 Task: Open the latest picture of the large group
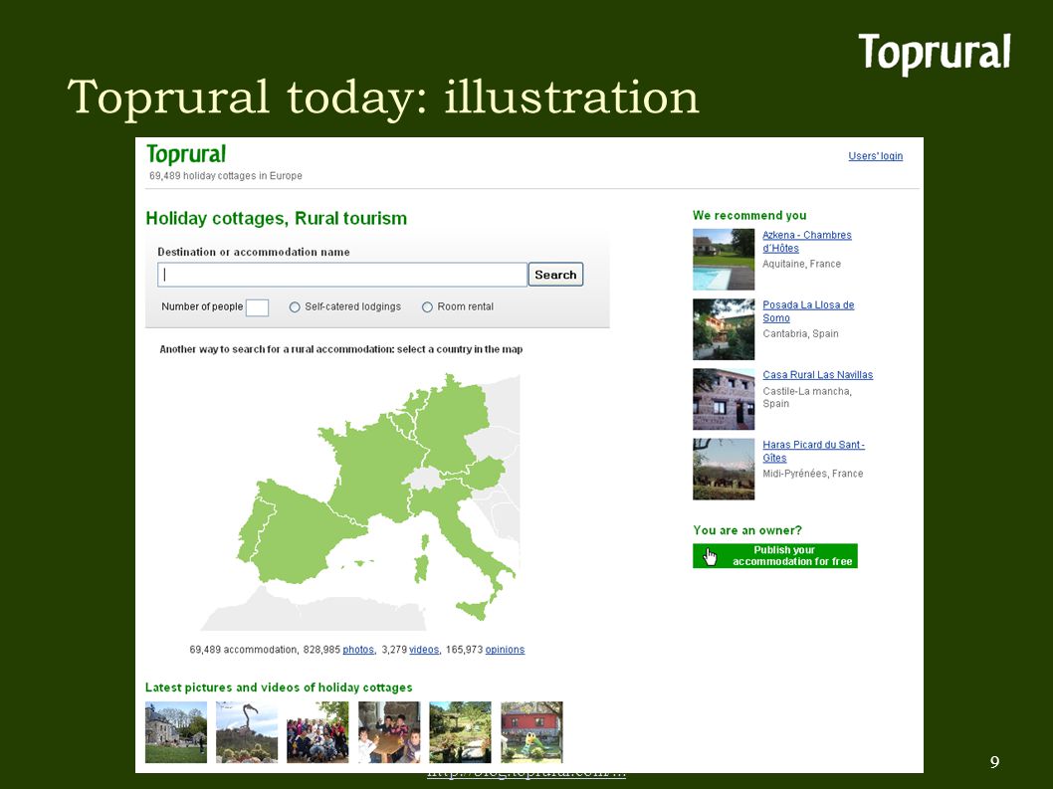coord(317,732)
